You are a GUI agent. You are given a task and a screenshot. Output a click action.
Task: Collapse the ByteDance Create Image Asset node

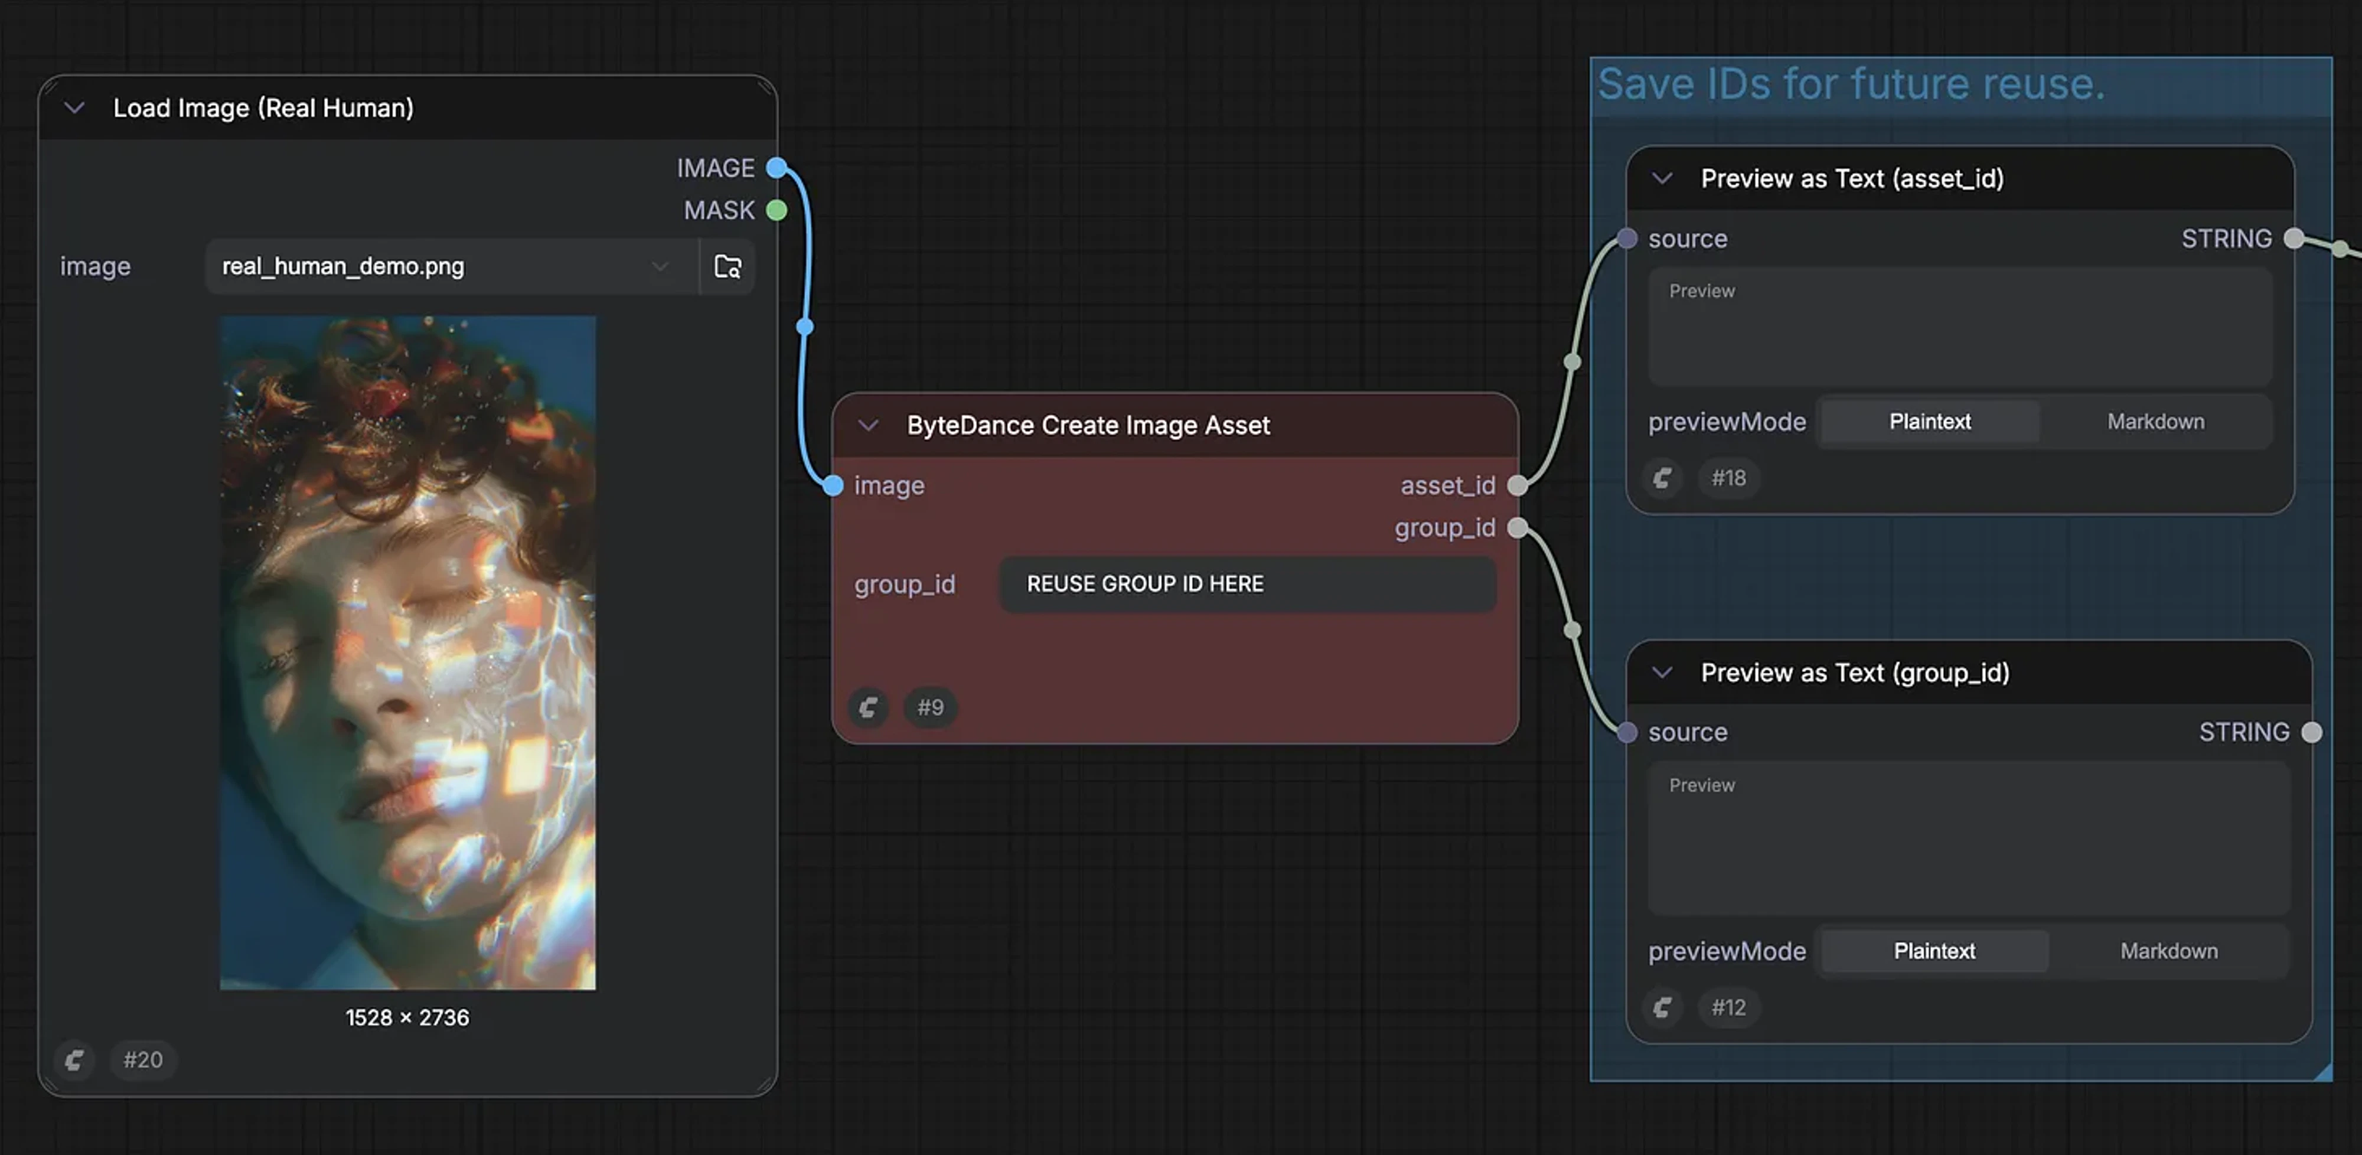click(868, 425)
